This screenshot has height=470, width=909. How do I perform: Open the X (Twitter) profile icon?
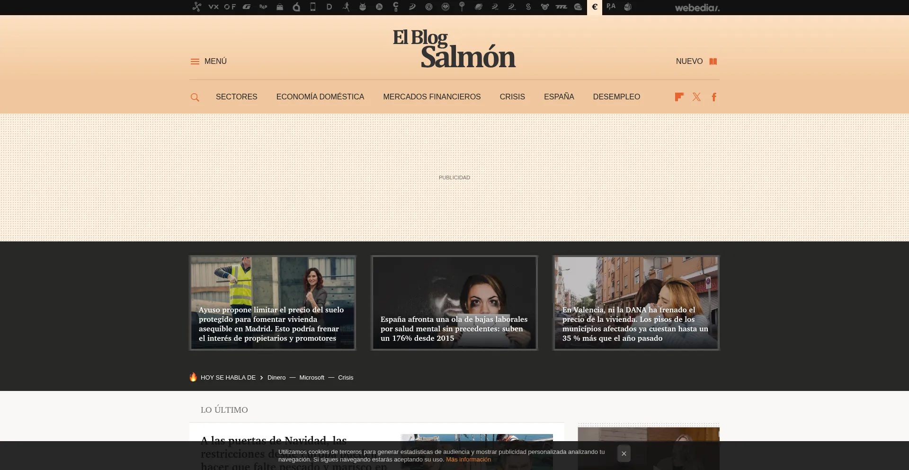click(696, 97)
